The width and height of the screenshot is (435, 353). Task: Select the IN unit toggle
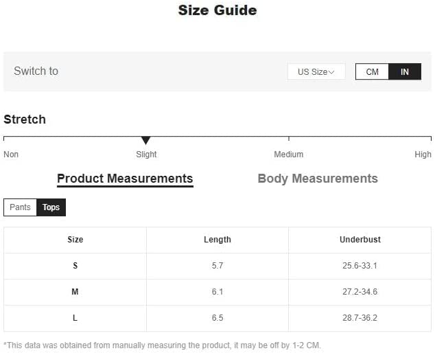tap(405, 71)
